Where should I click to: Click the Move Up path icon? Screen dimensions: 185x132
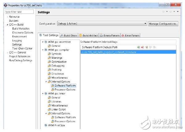tap(151, 47)
